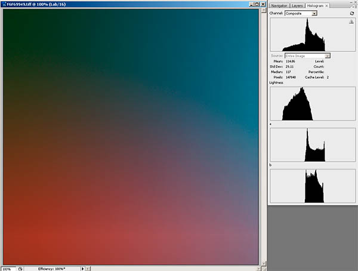Viewport: 358px width, 271px height.
Task: Click the Level: label
Action: [319, 61]
